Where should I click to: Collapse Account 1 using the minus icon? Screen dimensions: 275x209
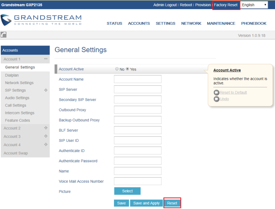click(x=46, y=59)
